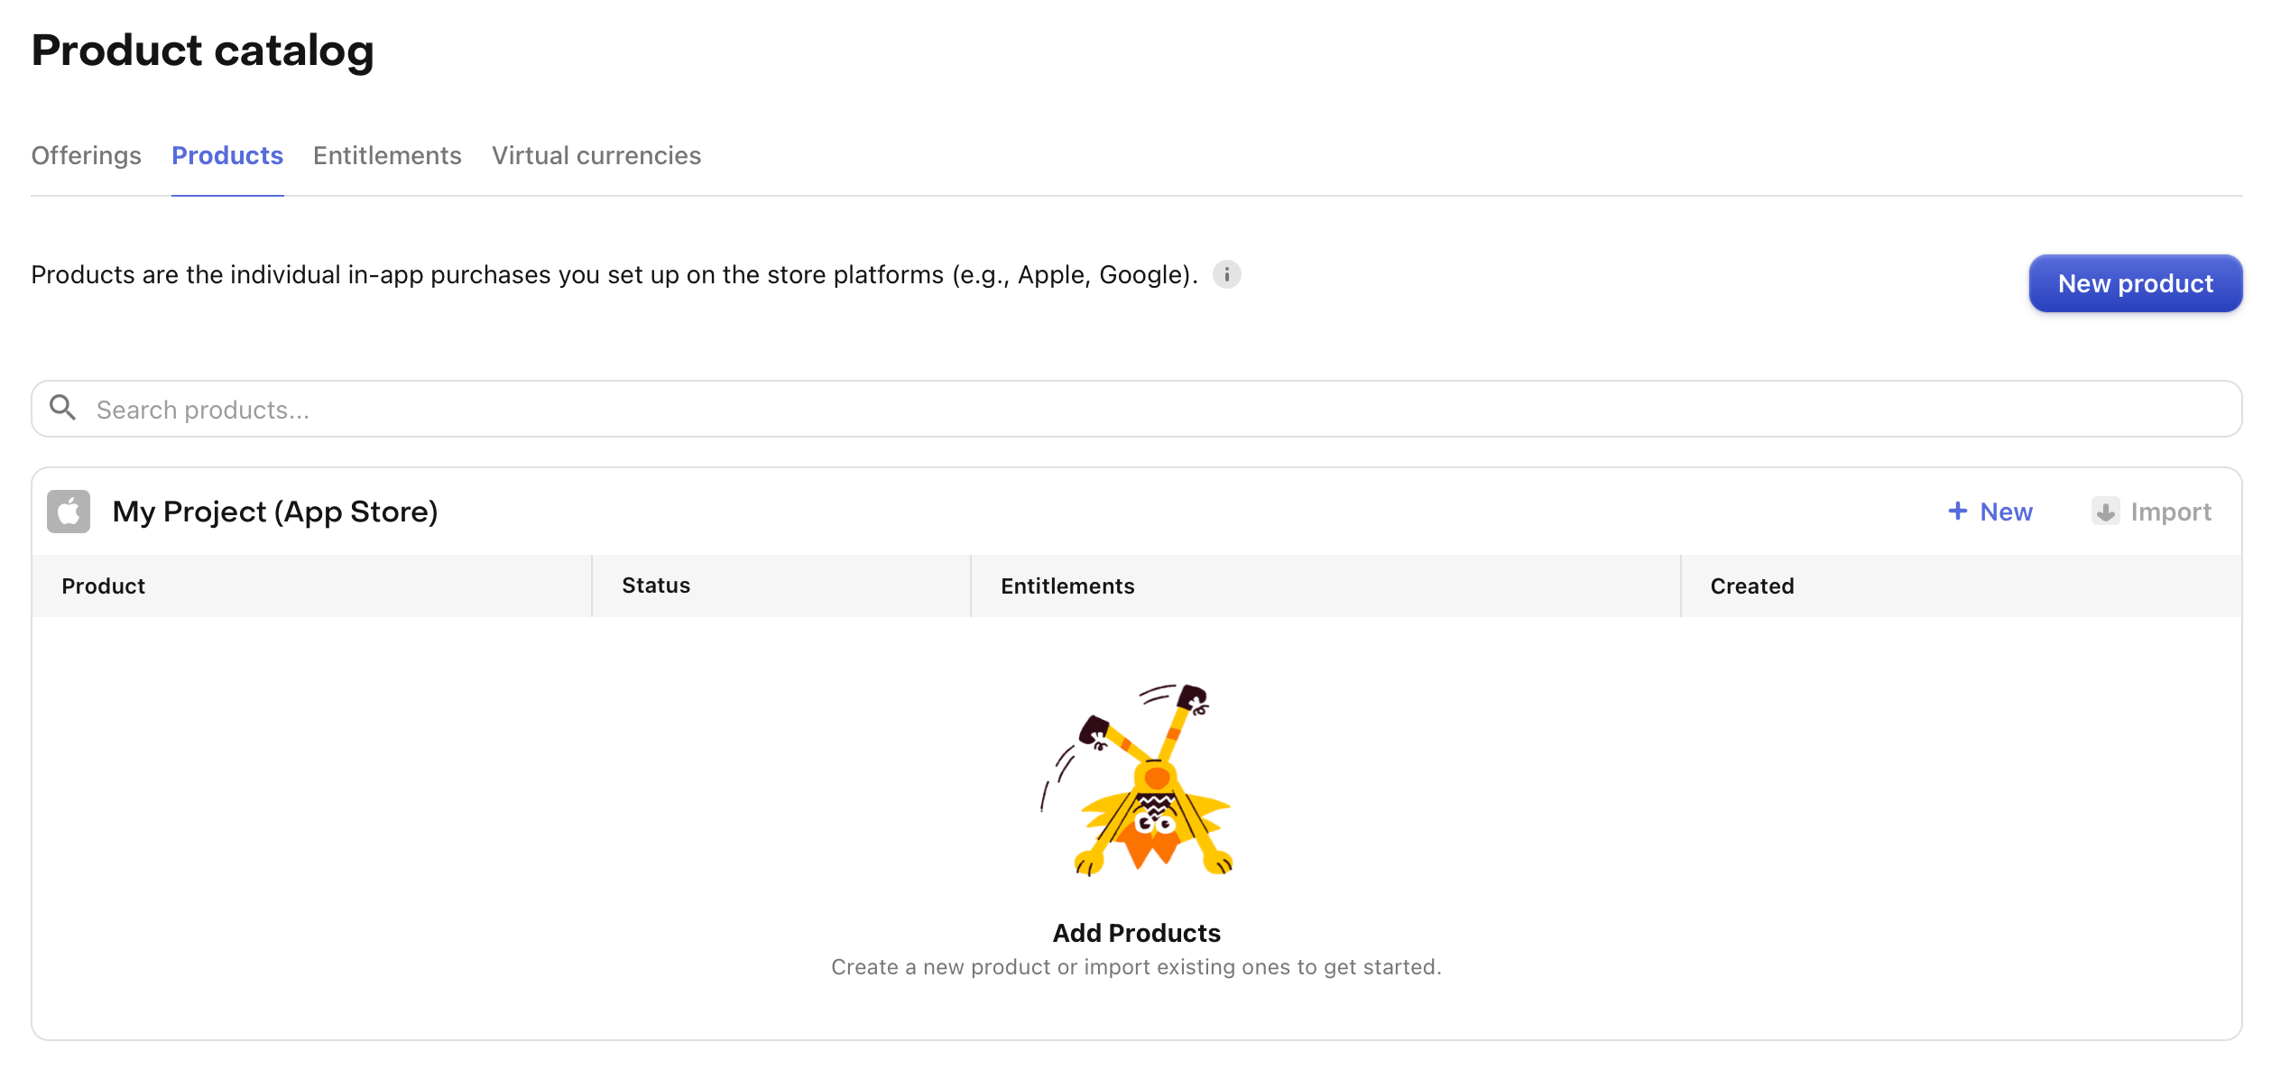Click the Import download arrow icon
Viewport: 2281px width, 1079px height.
pos(2105,512)
